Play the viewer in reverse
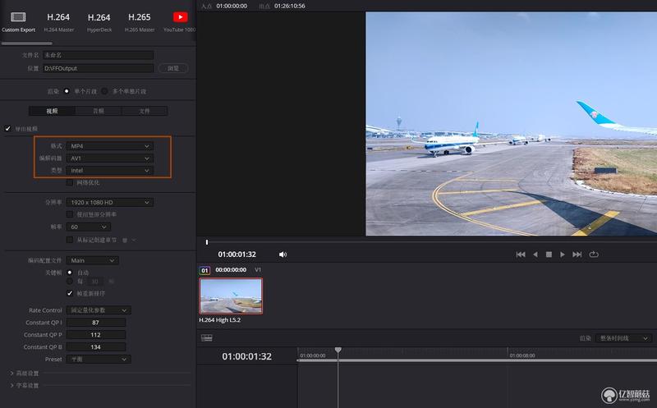The width and height of the screenshot is (657, 408). 535,254
